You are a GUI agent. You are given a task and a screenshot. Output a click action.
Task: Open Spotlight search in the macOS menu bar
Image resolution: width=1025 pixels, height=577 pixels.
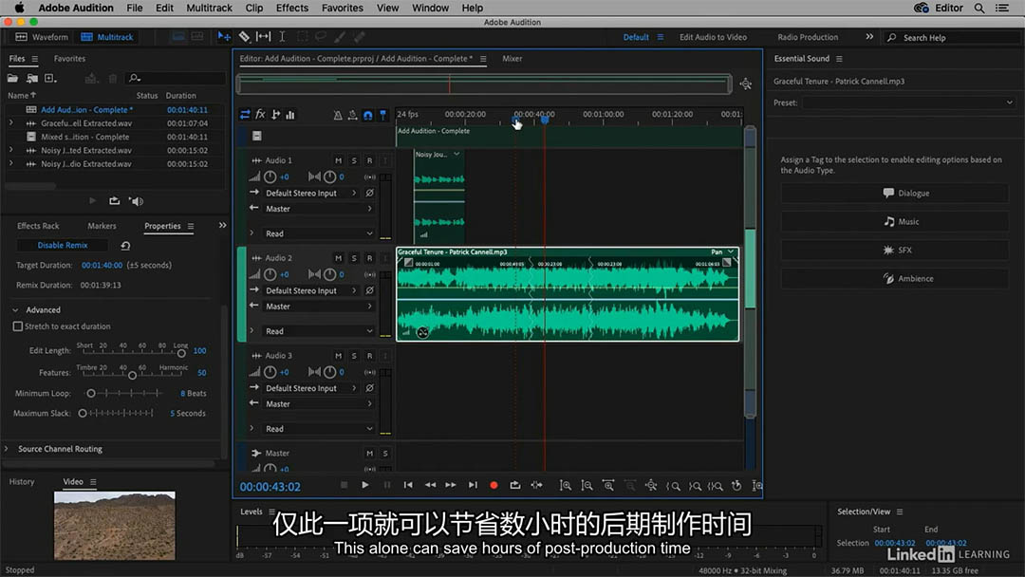pyautogui.click(x=979, y=8)
